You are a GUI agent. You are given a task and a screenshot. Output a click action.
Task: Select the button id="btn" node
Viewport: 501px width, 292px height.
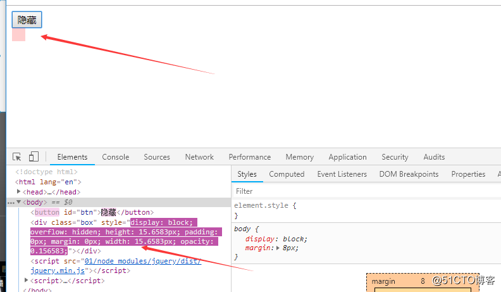tap(92, 212)
